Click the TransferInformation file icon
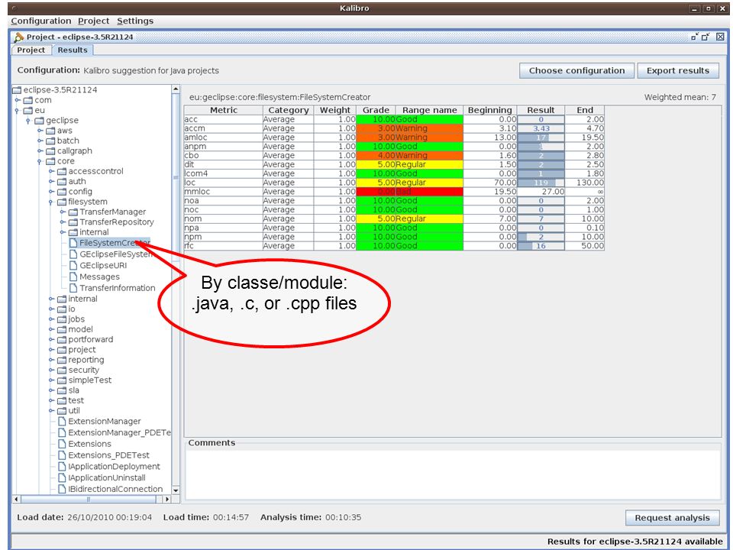 (x=73, y=288)
